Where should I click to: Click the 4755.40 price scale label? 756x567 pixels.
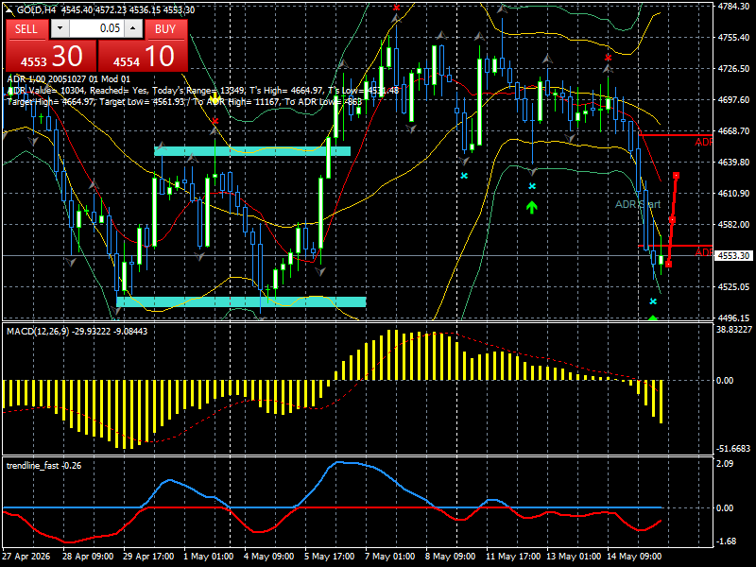click(x=733, y=37)
